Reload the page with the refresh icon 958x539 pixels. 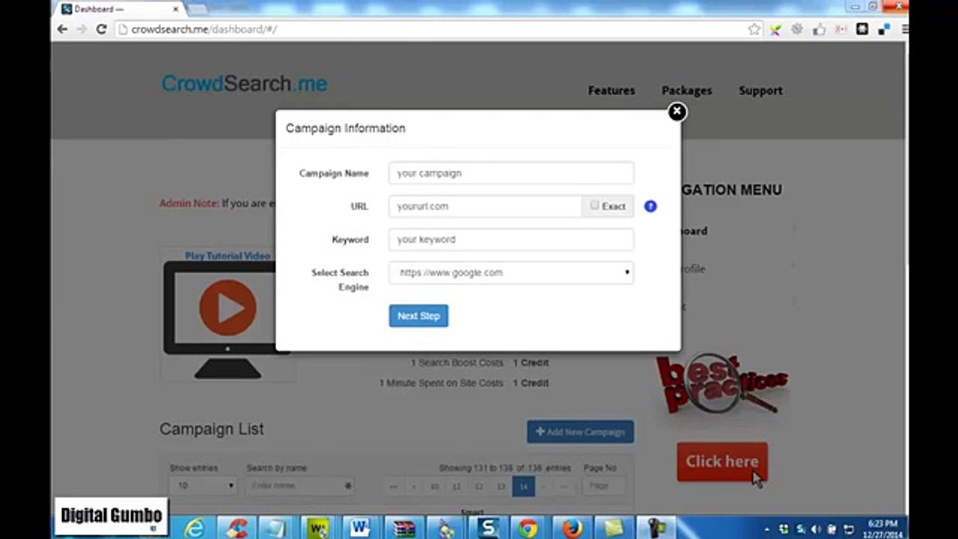tap(102, 29)
